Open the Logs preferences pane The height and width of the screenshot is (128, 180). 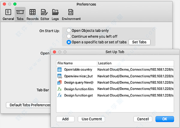pos(55,15)
